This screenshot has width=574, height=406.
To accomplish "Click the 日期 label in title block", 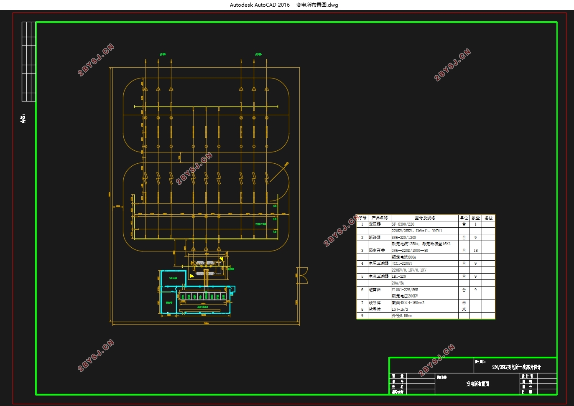I will 527,392.
